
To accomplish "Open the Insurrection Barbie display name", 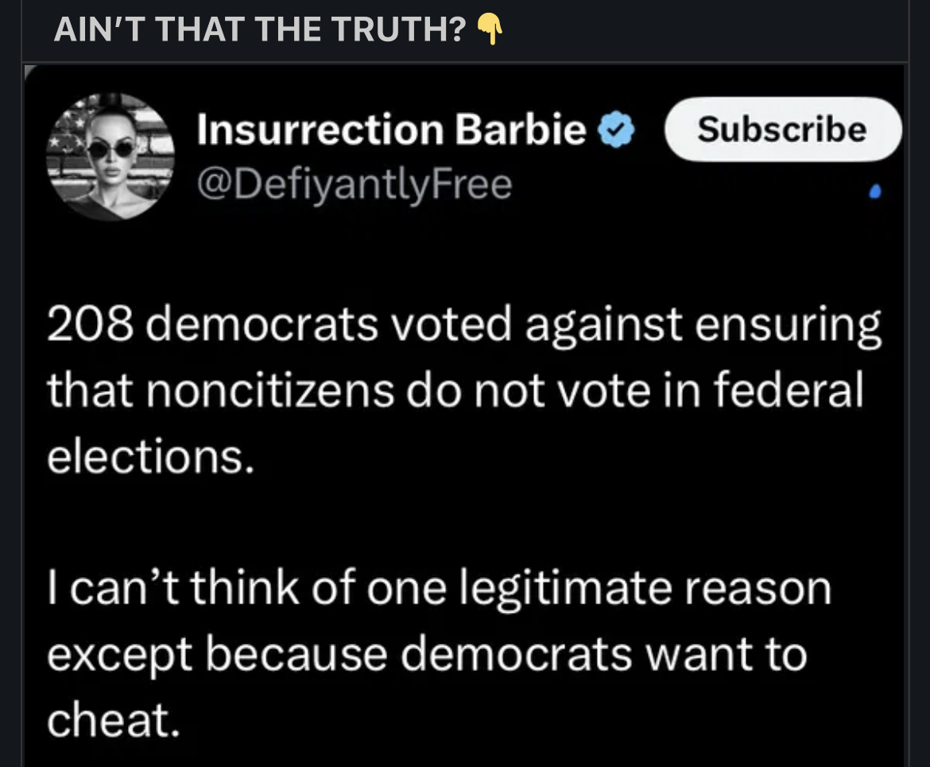I will (x=391, y=129).
